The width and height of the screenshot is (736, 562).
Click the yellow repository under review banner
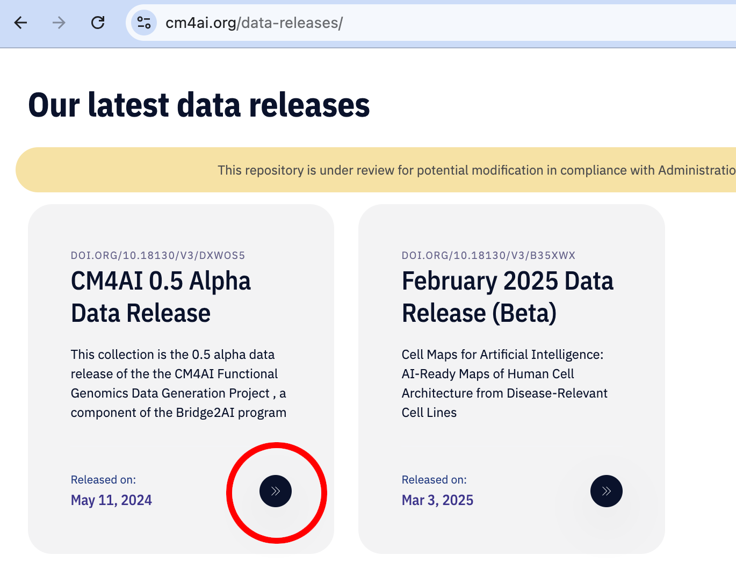pos(376,170)
